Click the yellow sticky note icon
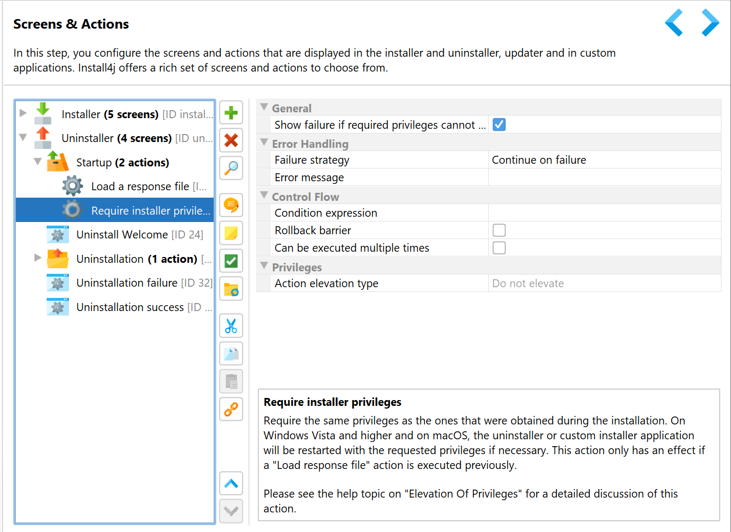Viewport: 731px width, 532px height. 231,233
